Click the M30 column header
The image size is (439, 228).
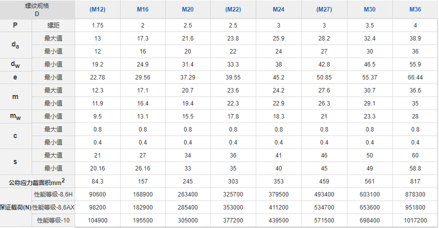[369, 9]
